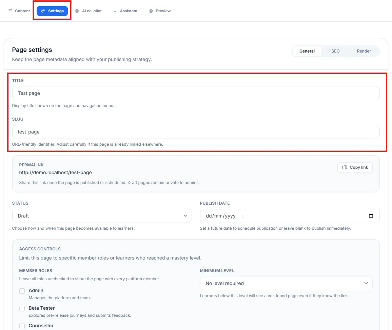This screenshot has width=392, height=330.
Task: Tick the Counsellor role checkbox
Action: coord(22,326)
